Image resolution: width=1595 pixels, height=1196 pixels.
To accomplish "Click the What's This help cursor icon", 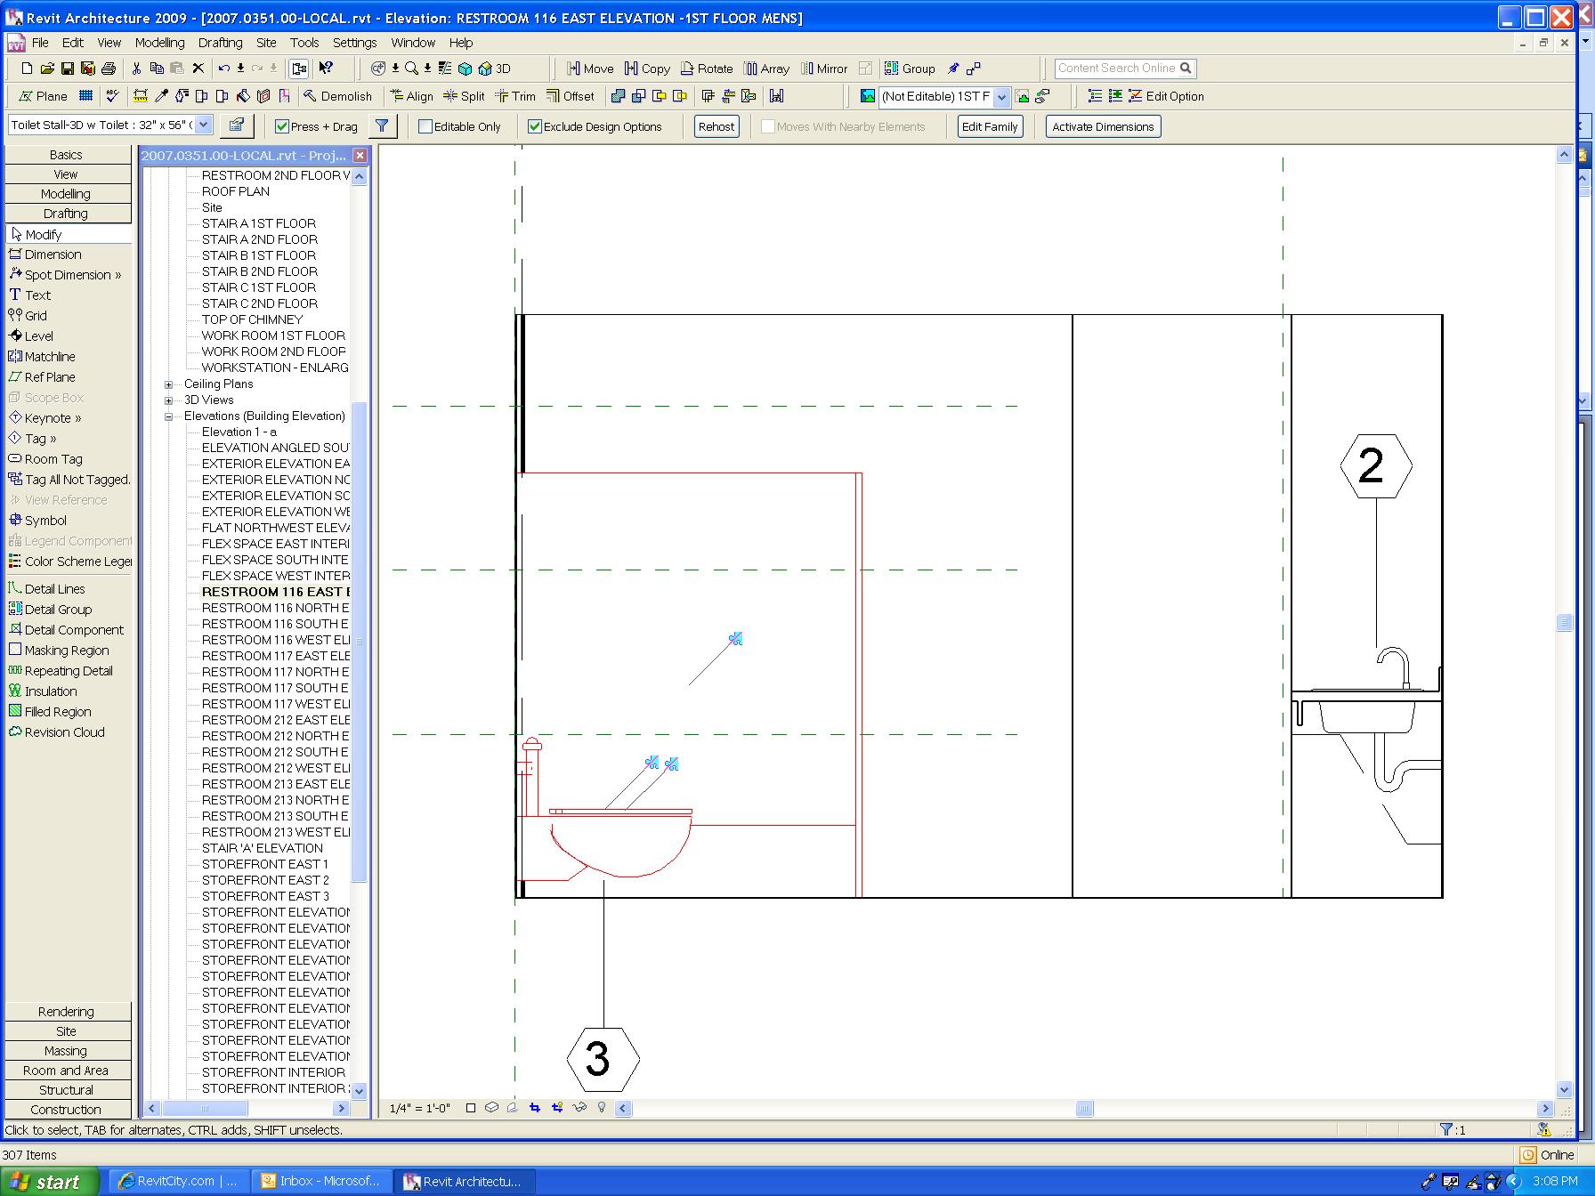I will pos(326,69).
